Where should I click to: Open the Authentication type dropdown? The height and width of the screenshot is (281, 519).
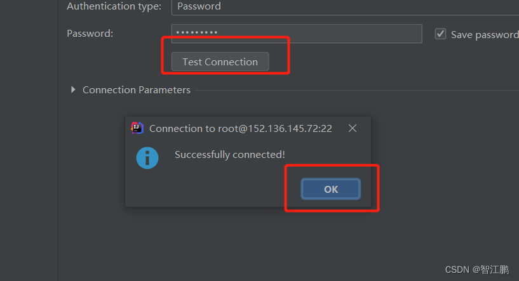(345, 6)
